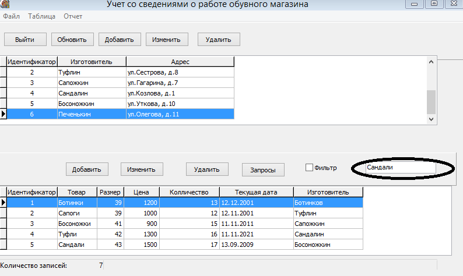
Task: Select the Туфлин manufacturer cell in upper grid
Action: click(x=92, y=72)
